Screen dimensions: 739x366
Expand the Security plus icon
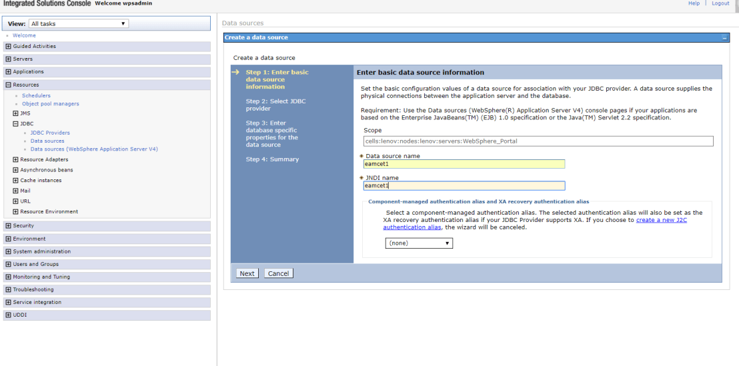[x=8, y=226]
